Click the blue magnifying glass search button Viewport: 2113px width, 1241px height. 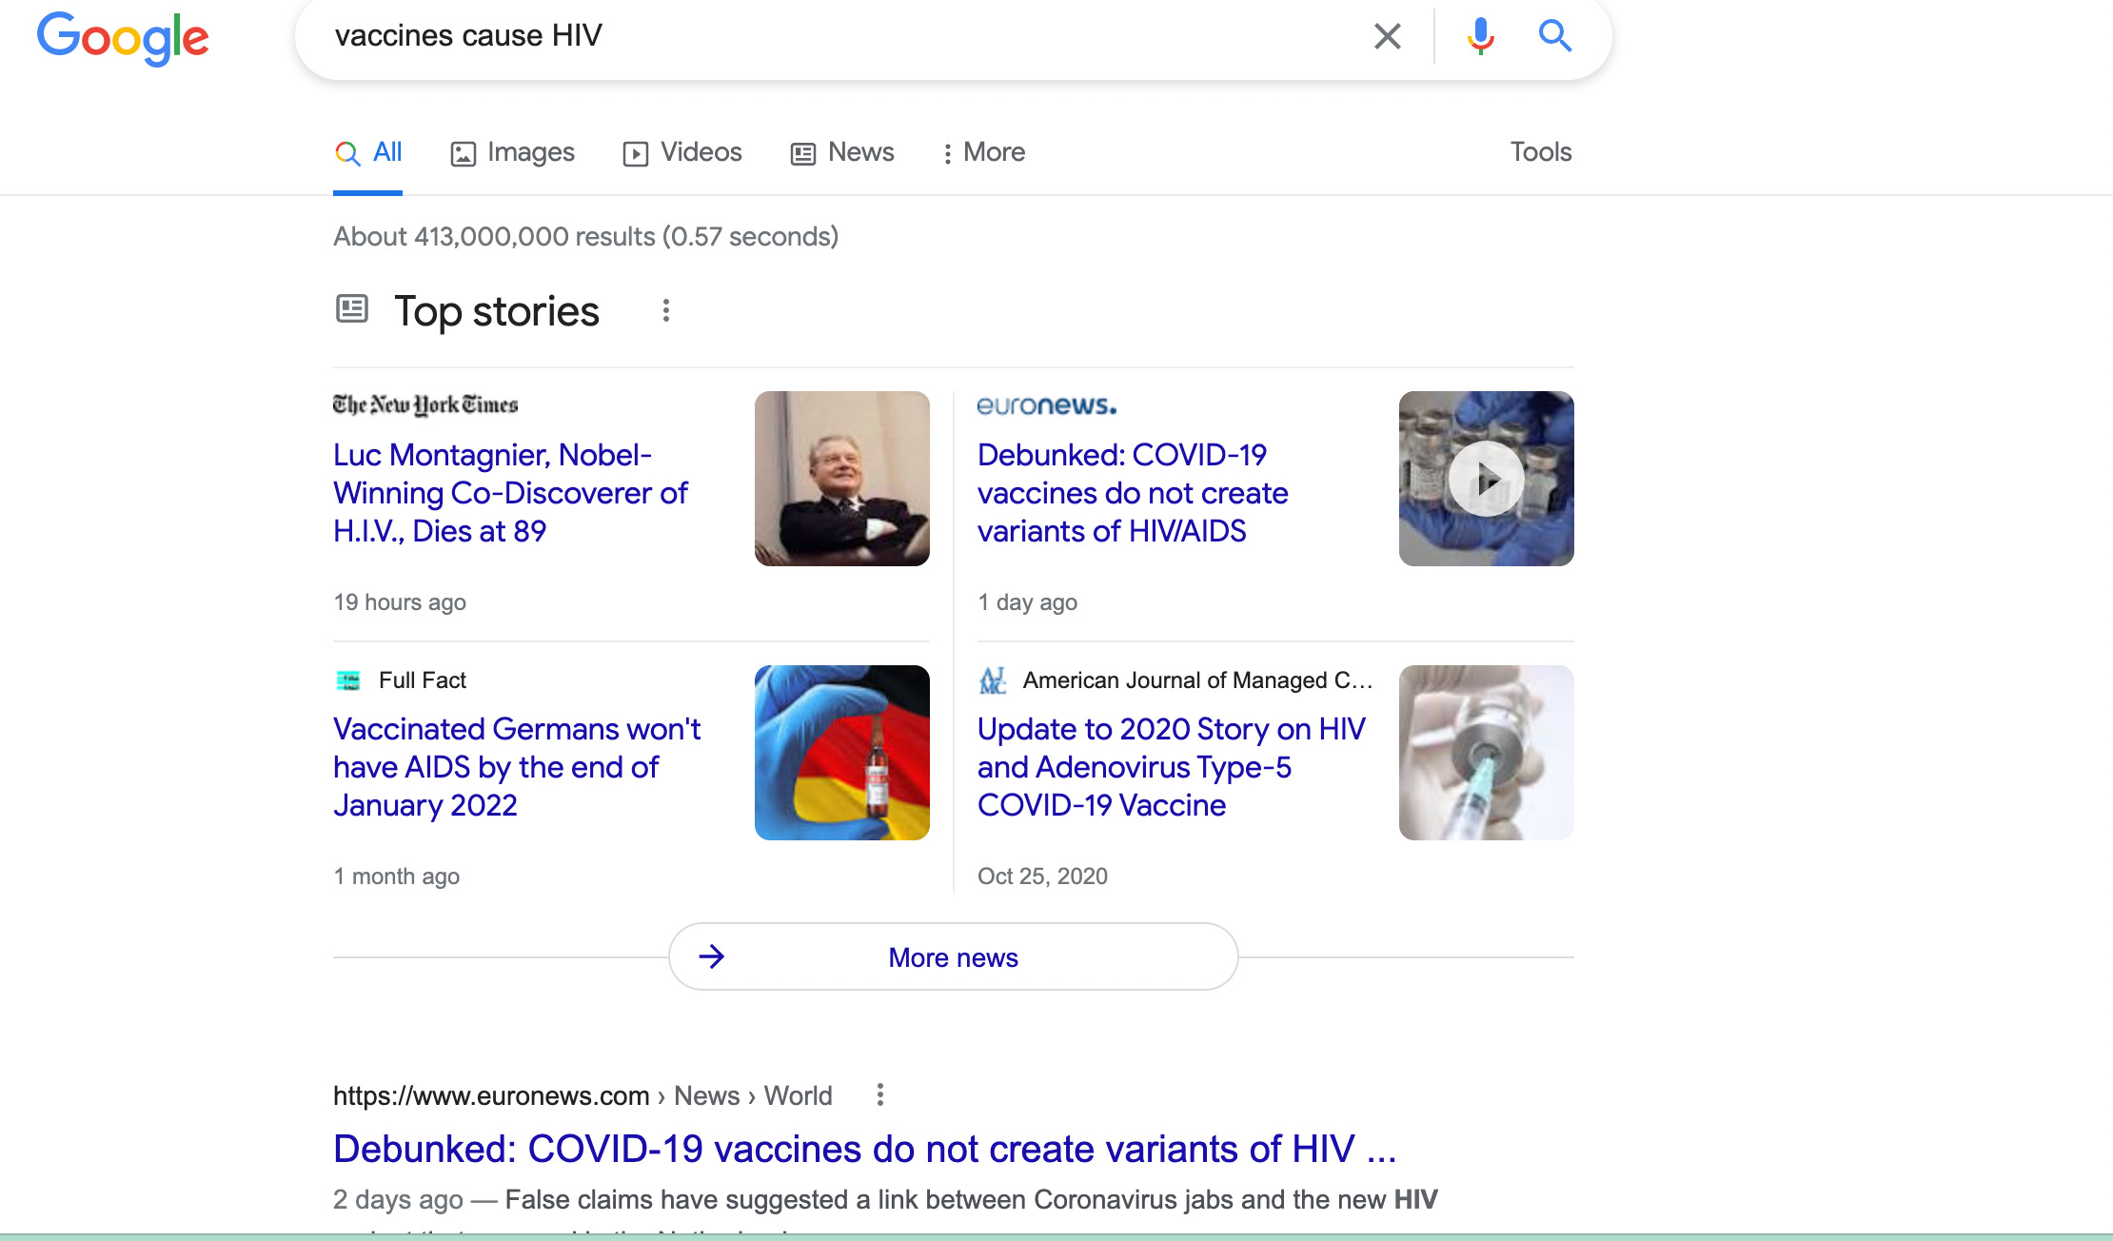[x=1554, y=37]
